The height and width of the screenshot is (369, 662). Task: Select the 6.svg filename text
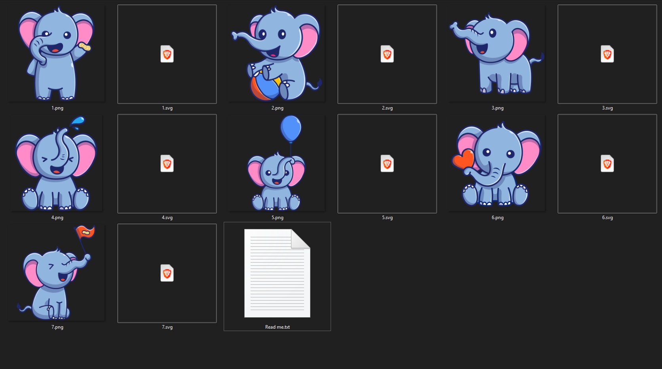coord(607,217)
